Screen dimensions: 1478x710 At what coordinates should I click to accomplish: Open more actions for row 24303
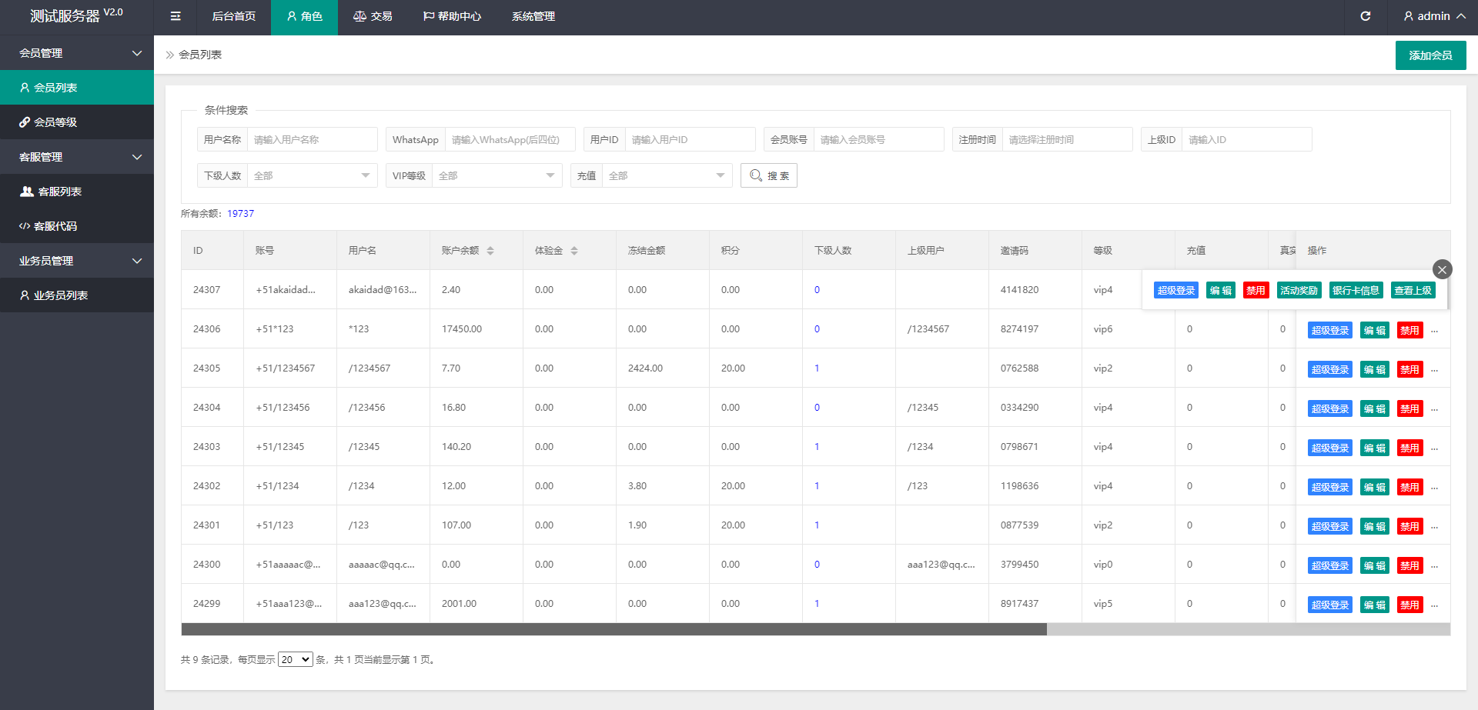click(1434, 448)
